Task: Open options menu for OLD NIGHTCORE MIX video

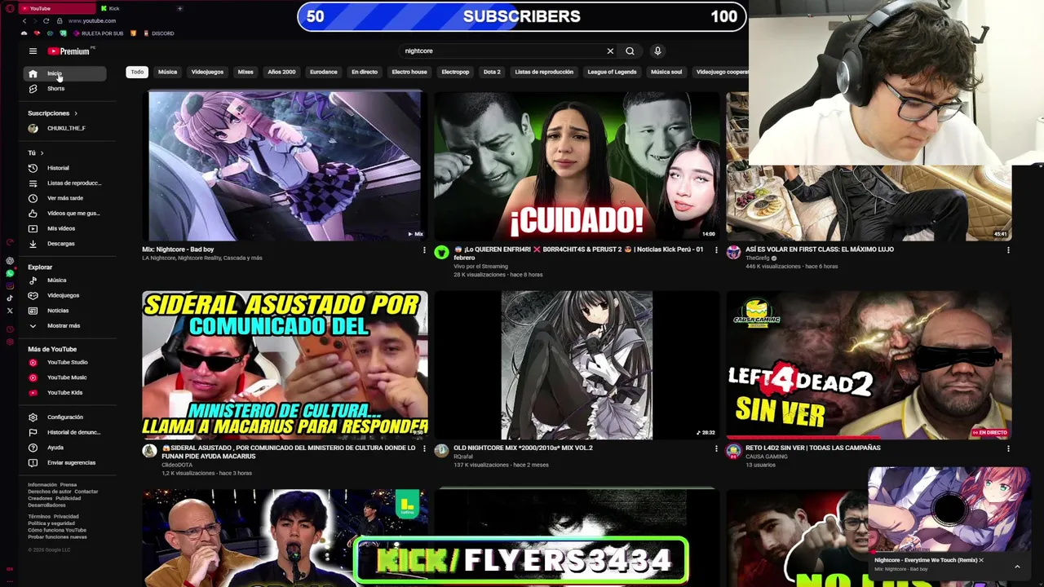Action: [716, 448]
